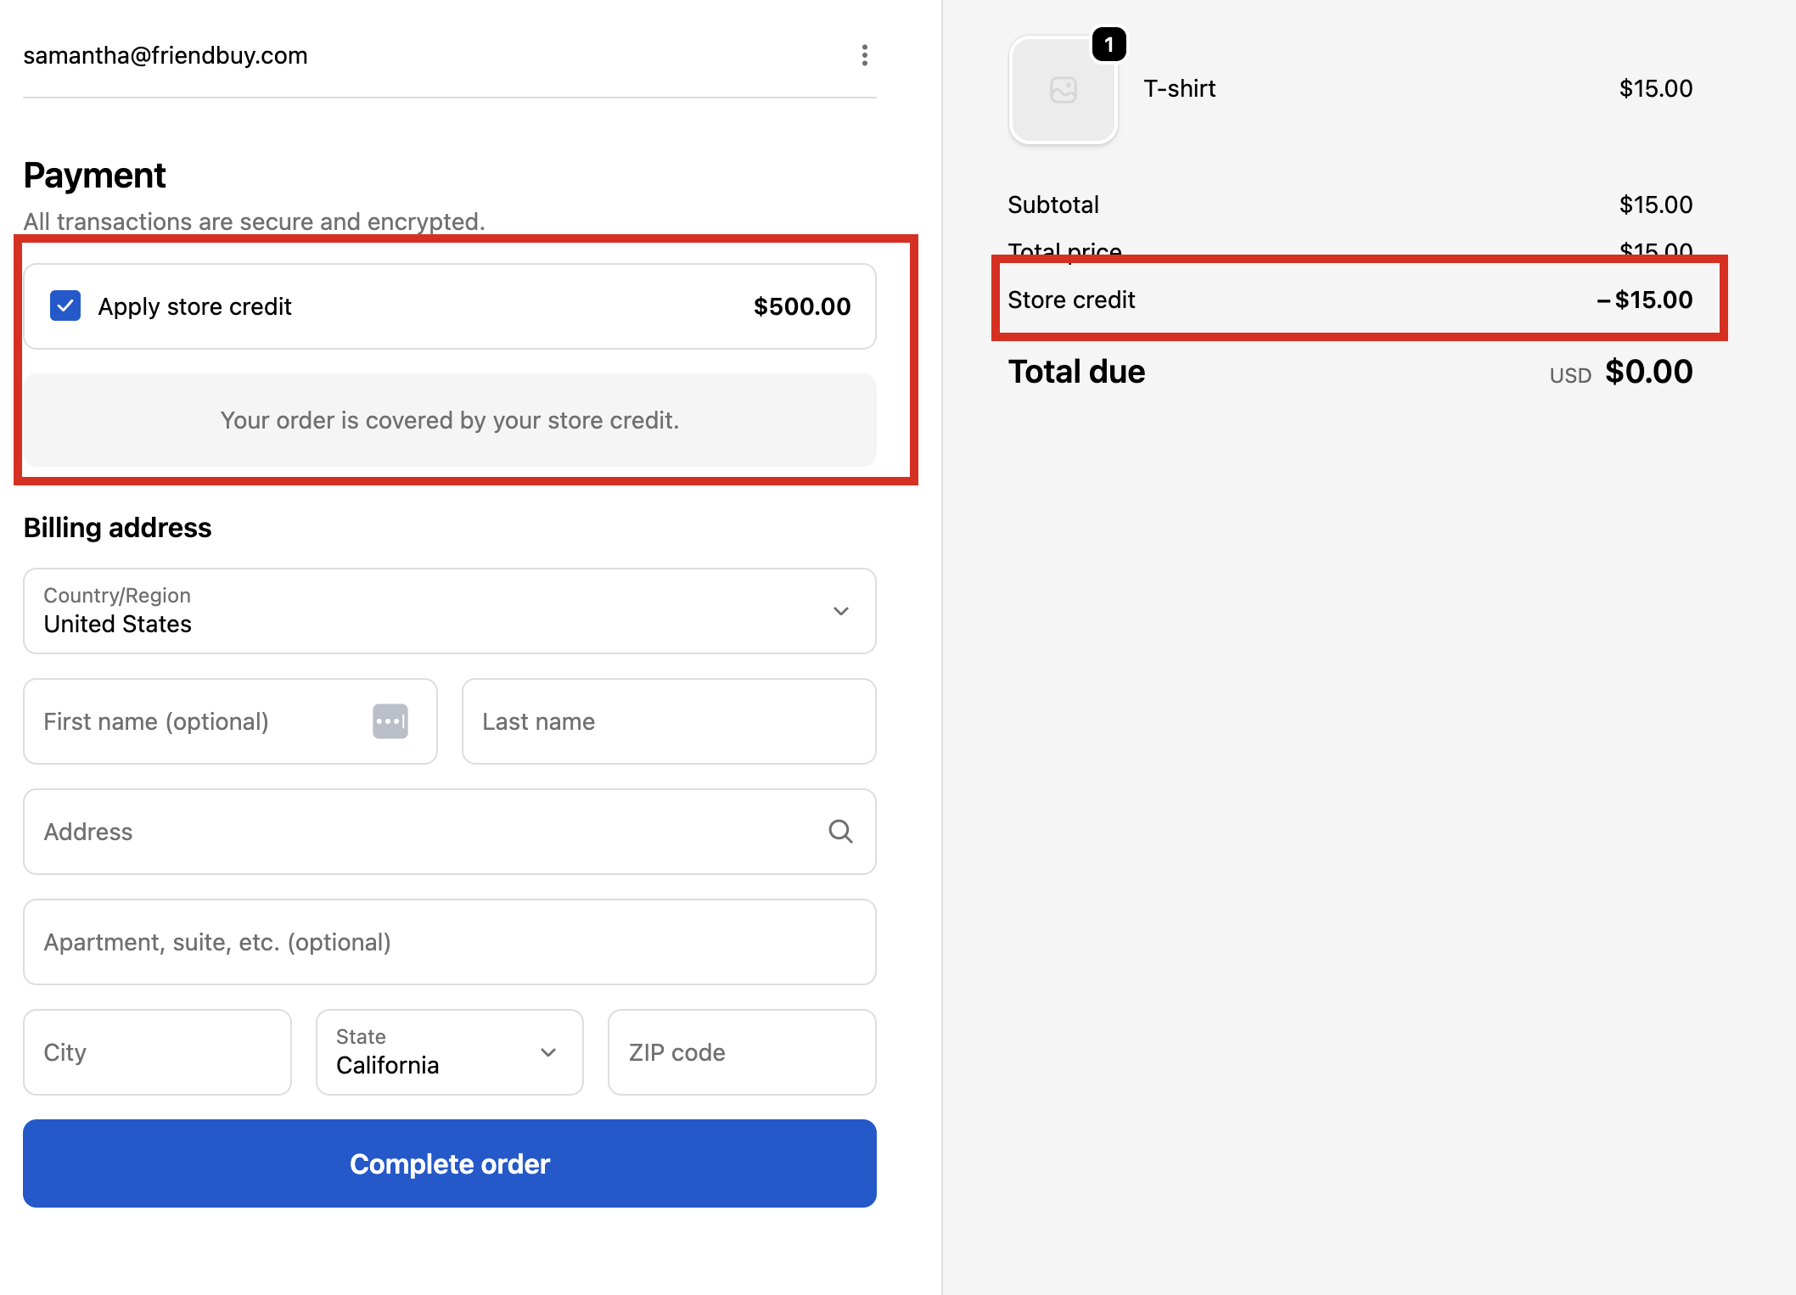Screen dimensions: 1796x1295
Task: Select the Address input field
Action: click(x=424, y=832)
